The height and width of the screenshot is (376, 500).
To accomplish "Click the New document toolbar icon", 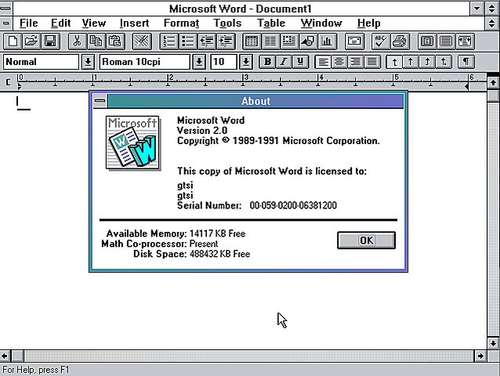I will pos(13,42).
